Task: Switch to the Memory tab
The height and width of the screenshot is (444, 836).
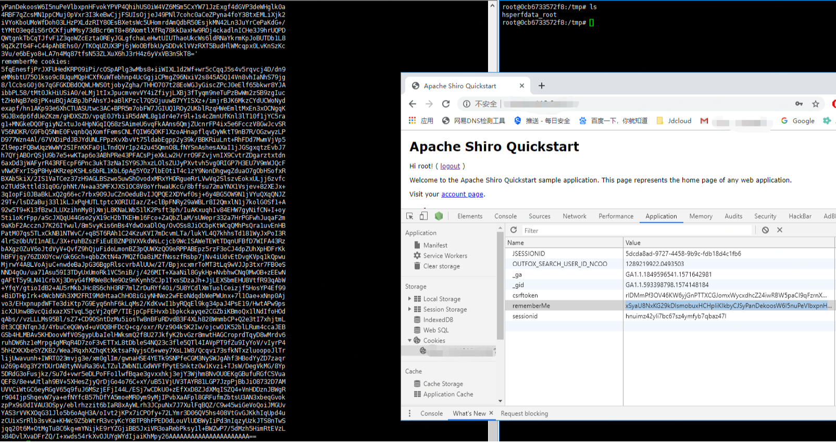Action: tap(701, 216)
